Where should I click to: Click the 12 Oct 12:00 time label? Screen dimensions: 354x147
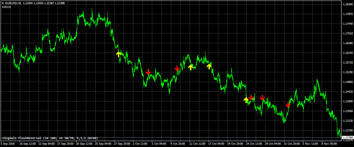[198, 144]
